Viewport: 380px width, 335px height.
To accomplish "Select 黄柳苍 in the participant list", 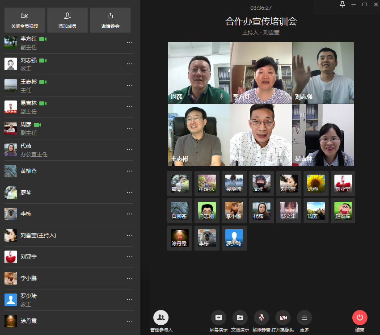I will click(29, 171).
